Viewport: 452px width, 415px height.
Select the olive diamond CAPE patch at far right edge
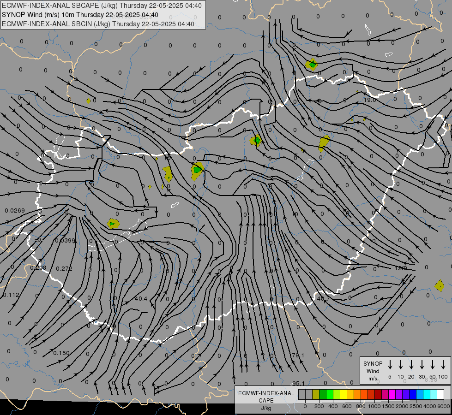440,285
